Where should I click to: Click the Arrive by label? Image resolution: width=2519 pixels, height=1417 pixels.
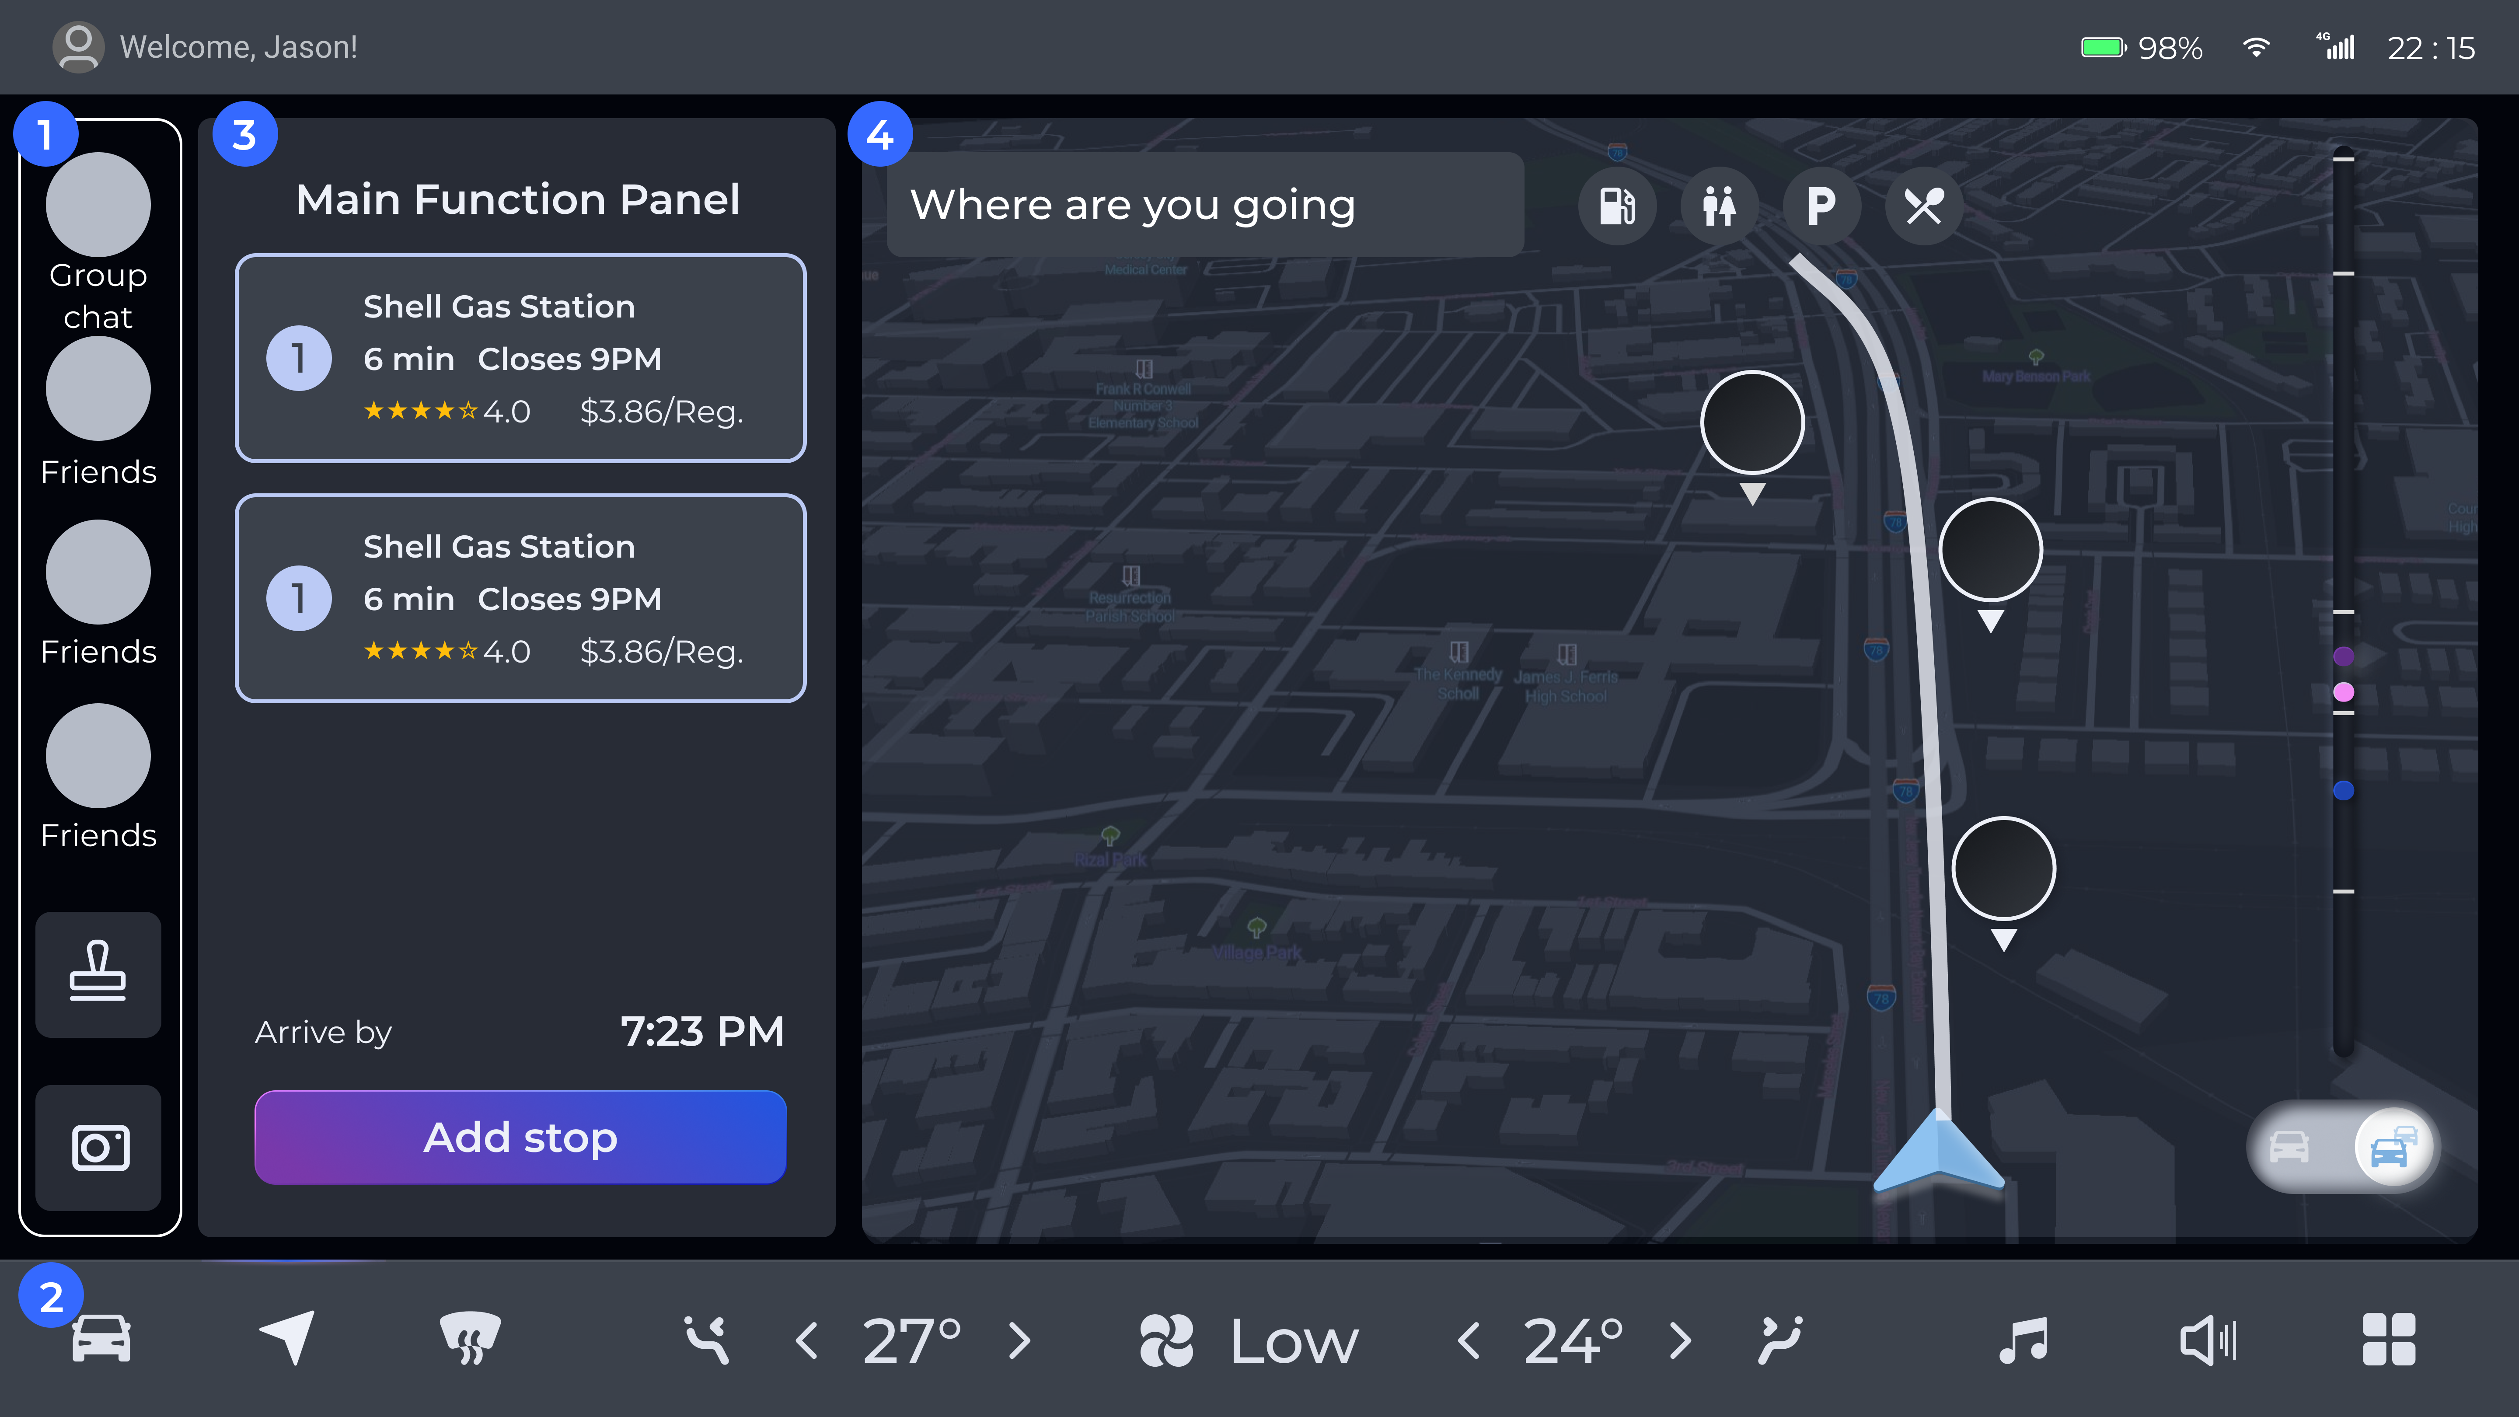click(323, 1033)
